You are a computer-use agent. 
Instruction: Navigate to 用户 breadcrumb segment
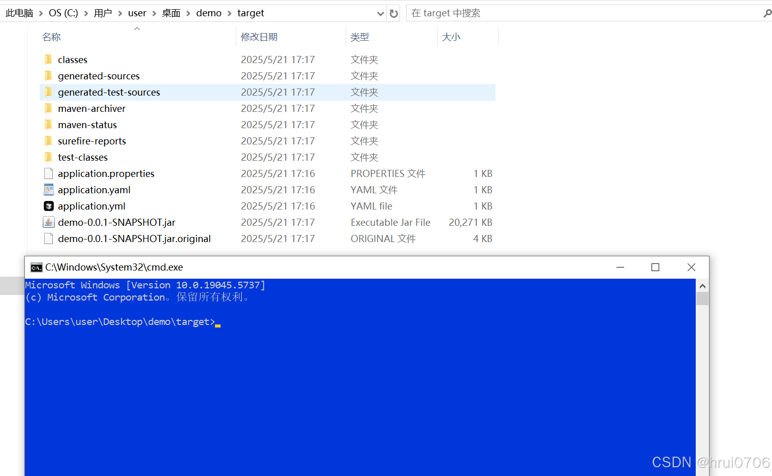pos(103,13)
